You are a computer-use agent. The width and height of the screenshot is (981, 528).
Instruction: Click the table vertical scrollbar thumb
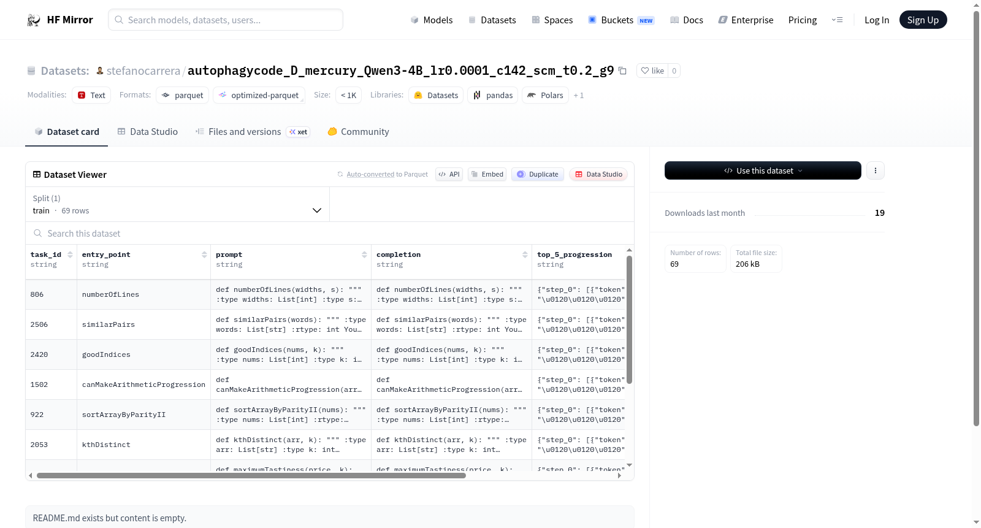point(629,319)
